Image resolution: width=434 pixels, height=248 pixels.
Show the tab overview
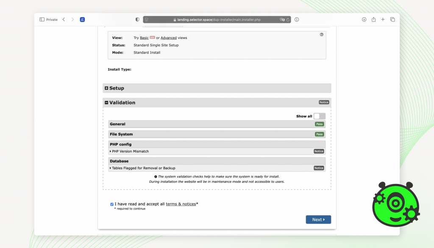click(392, 20)
